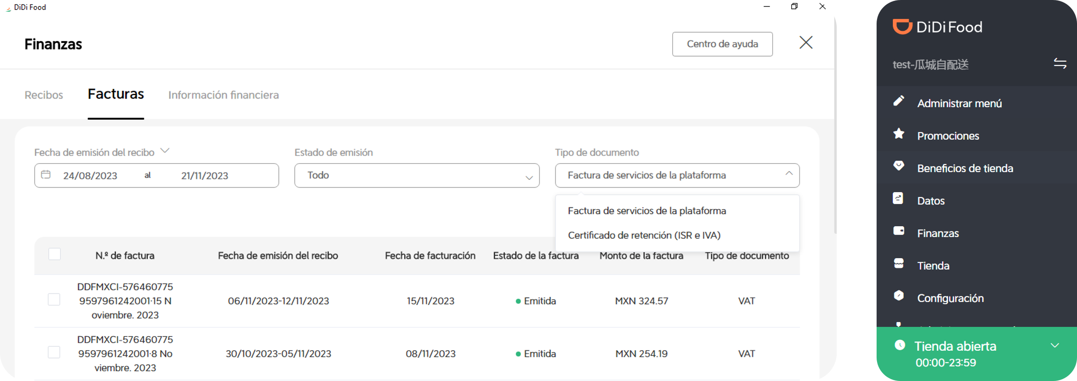This screenshot has width=1077, height=381.
Task: Click the amount MXN 254.19
Action: [642, 353]
